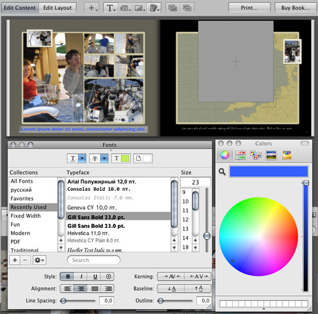Click the down arrow of the Size list

[195, 247]
